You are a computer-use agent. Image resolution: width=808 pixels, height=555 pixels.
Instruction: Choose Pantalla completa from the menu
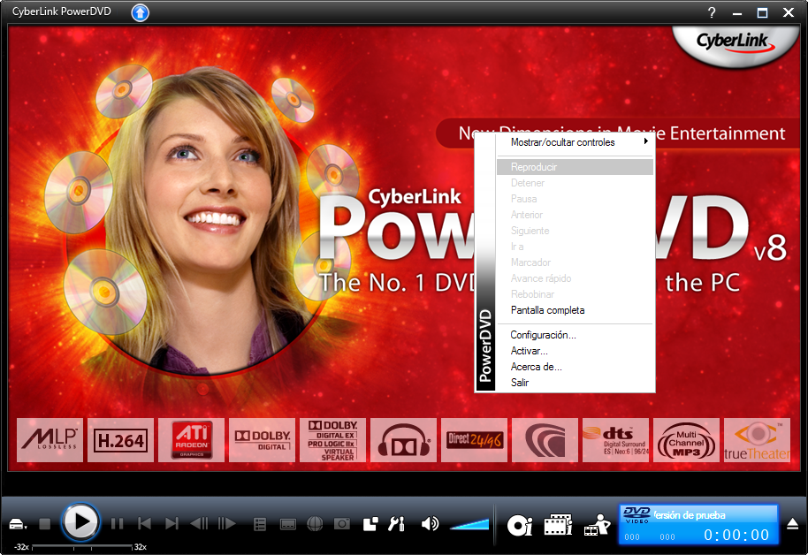[x=548, y=310]
